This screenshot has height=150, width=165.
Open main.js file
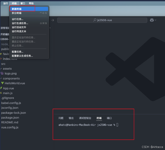click(x=8, y=93)
